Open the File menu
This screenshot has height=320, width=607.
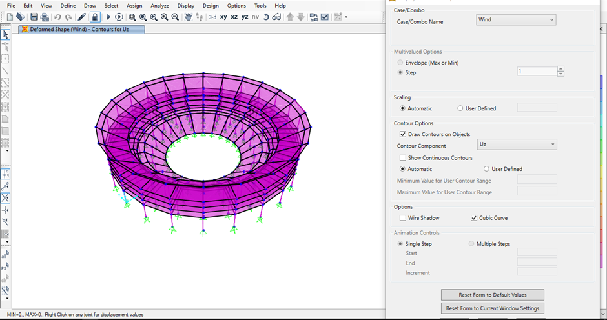click(11, 6)
